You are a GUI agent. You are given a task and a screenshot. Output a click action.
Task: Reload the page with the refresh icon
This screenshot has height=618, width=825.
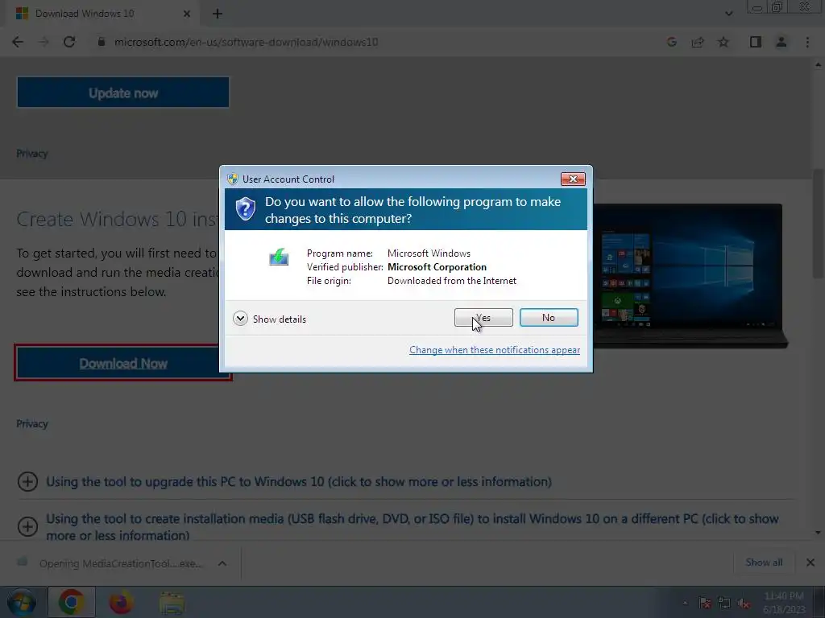pyautogui.click(x=69, y=42)
